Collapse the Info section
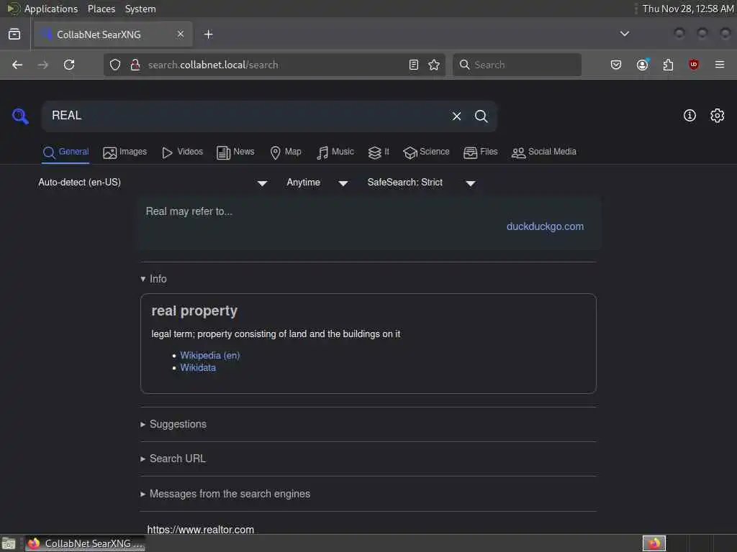This screenshot has width=737, height=552. [x=154, y=279]
